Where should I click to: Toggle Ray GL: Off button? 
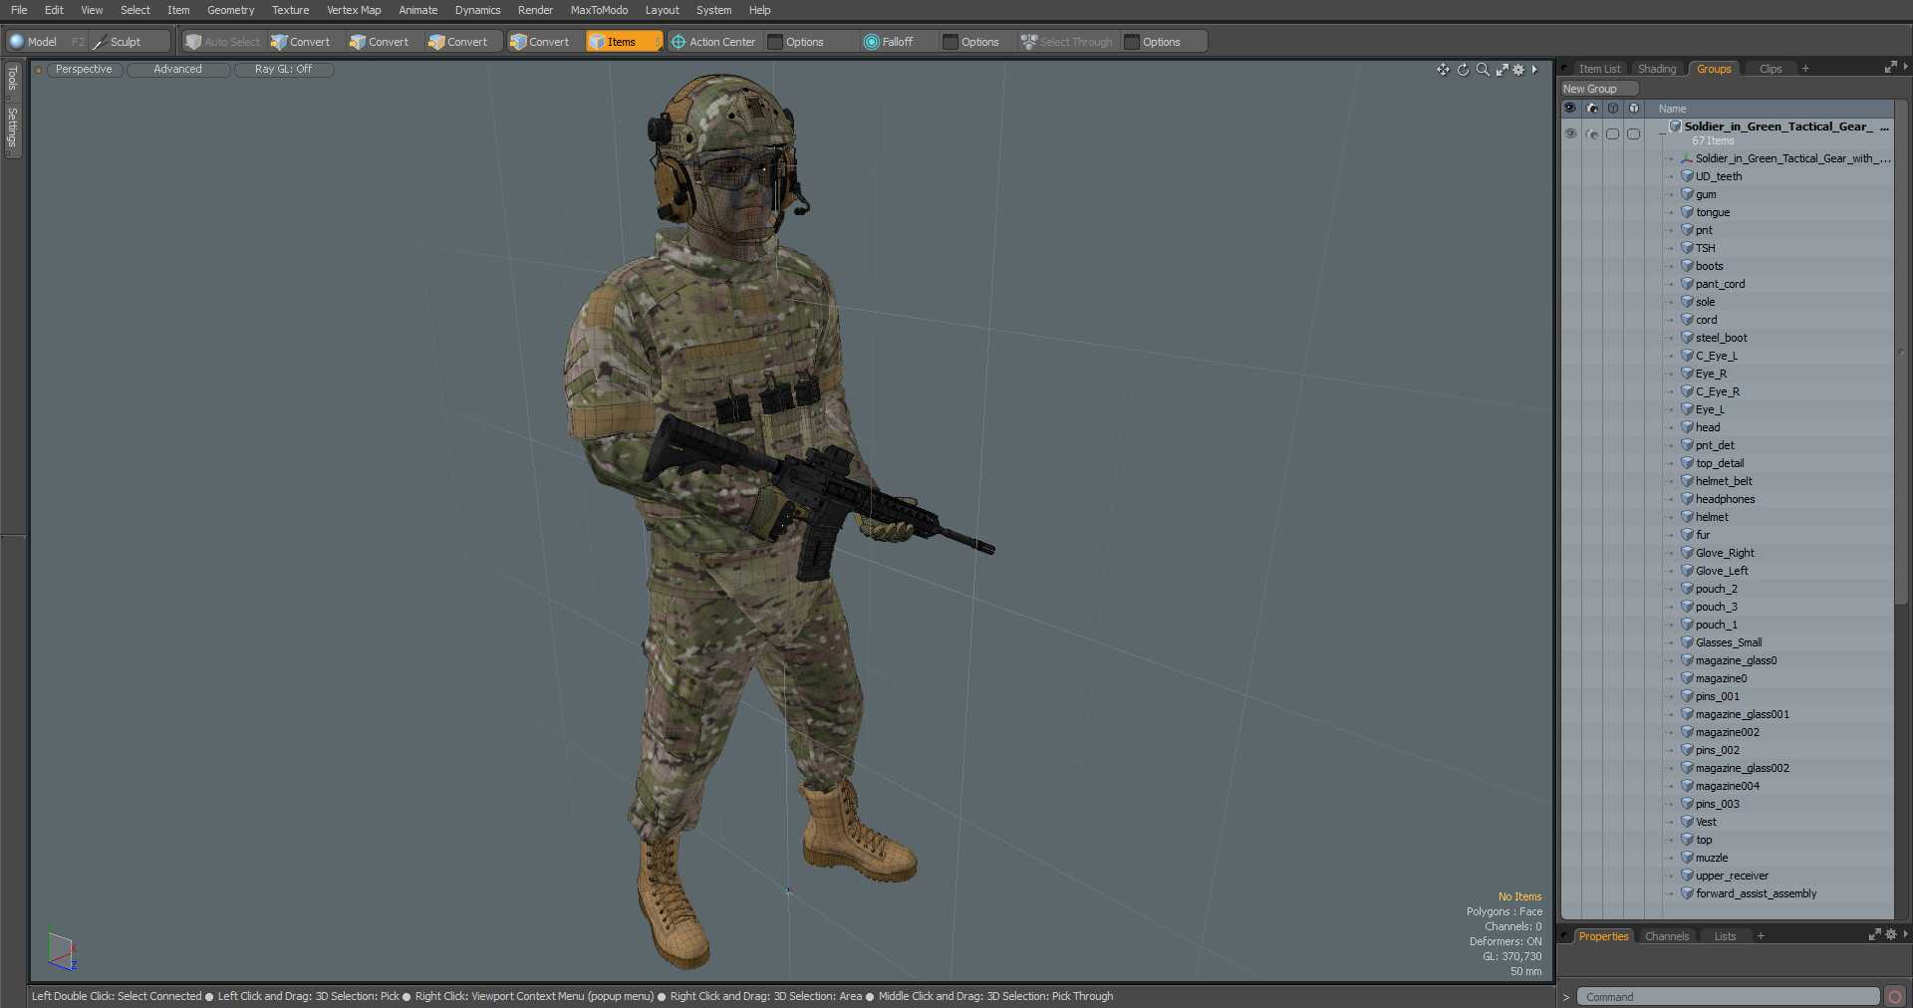click(283, 70)
